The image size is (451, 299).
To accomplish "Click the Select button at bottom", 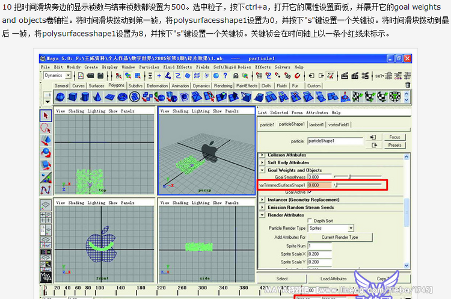I will coord(282,279).
